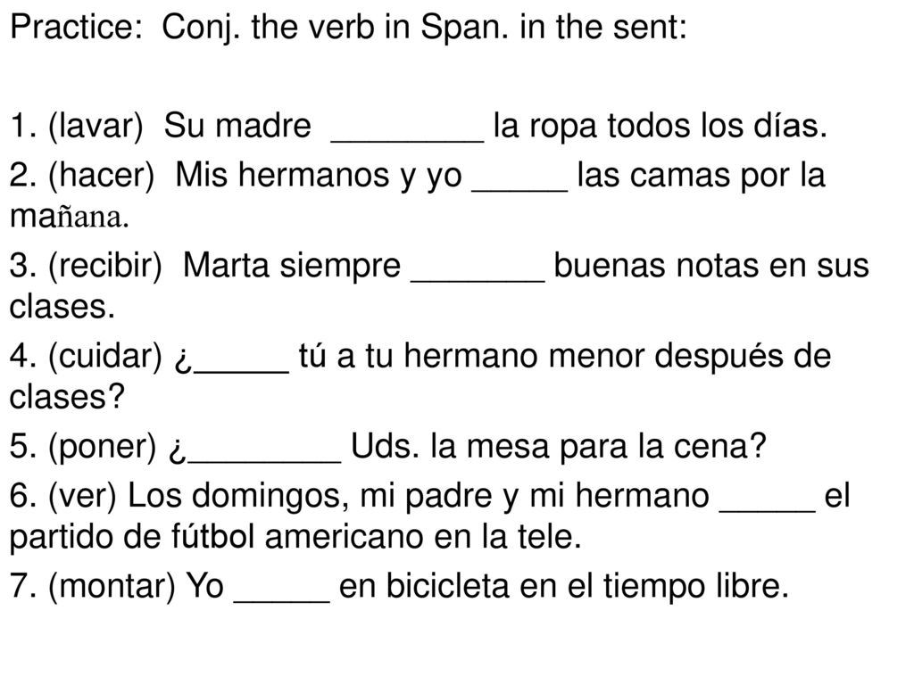The height and width of the screenshot is (685, 914).
Task: Click the verb hint '(ver)'
Action: (x=83, y=497)
